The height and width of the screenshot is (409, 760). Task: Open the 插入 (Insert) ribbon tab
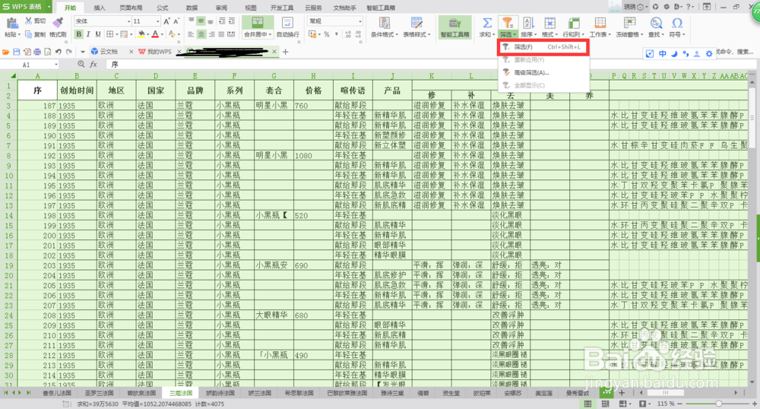[100, 8]
